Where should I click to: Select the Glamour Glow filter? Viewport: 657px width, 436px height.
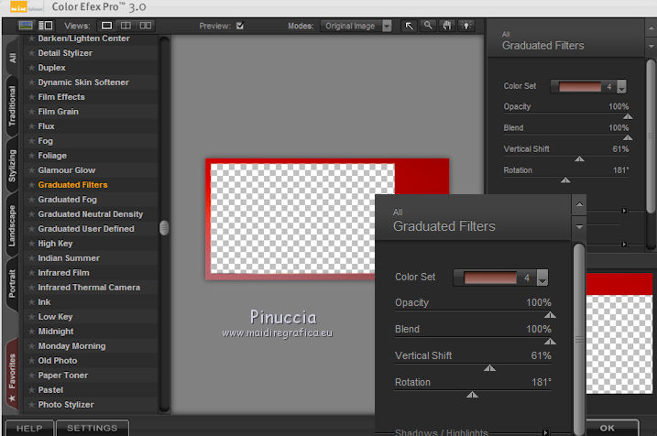coord(67,170)
